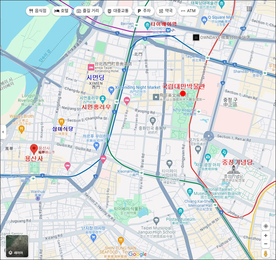Click the XIMEN district label
The height and width of the screenshot is (260, 276).
coord(96,85)
